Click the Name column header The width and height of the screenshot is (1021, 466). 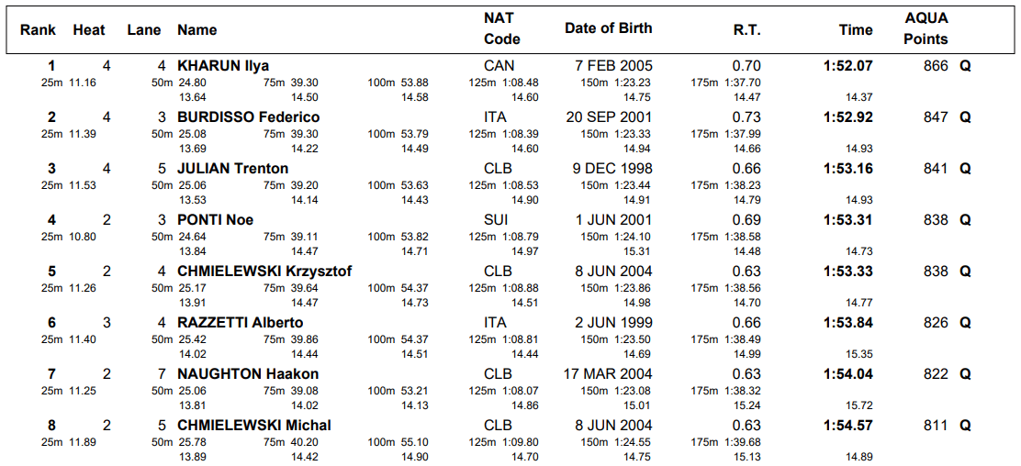click(197, 29)
